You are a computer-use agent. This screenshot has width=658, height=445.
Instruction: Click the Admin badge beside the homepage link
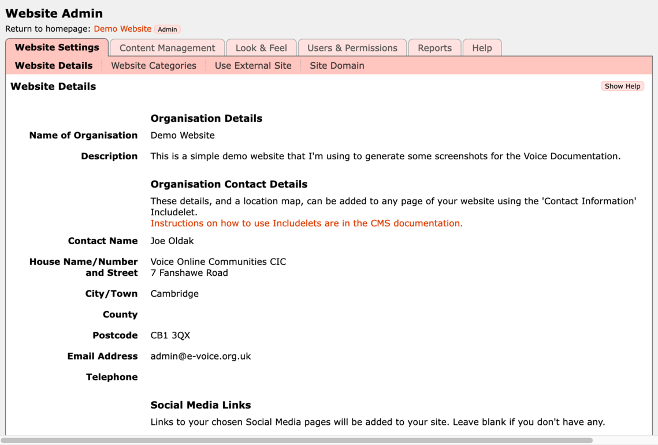pos(168,29)
